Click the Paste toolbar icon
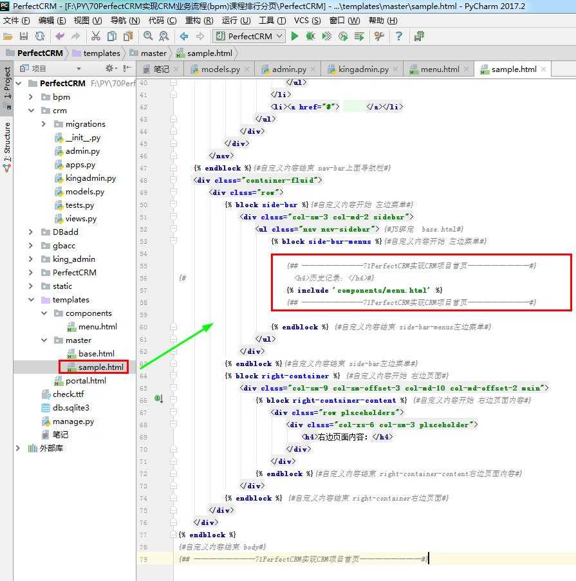This screenshot has width=576, height=581. coord(128,36)
